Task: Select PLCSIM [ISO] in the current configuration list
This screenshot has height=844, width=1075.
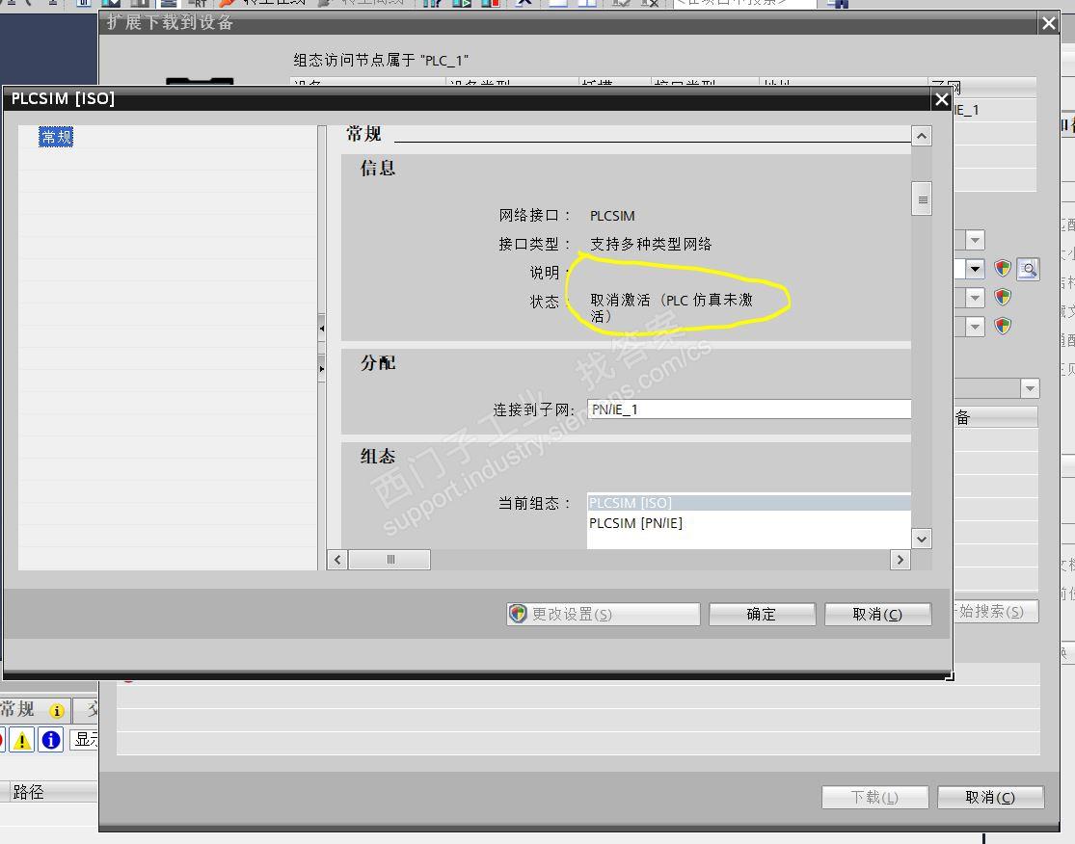Action: (x=749, y=503)
